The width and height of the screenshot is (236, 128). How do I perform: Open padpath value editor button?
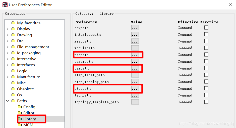click(x=135, y=55)
